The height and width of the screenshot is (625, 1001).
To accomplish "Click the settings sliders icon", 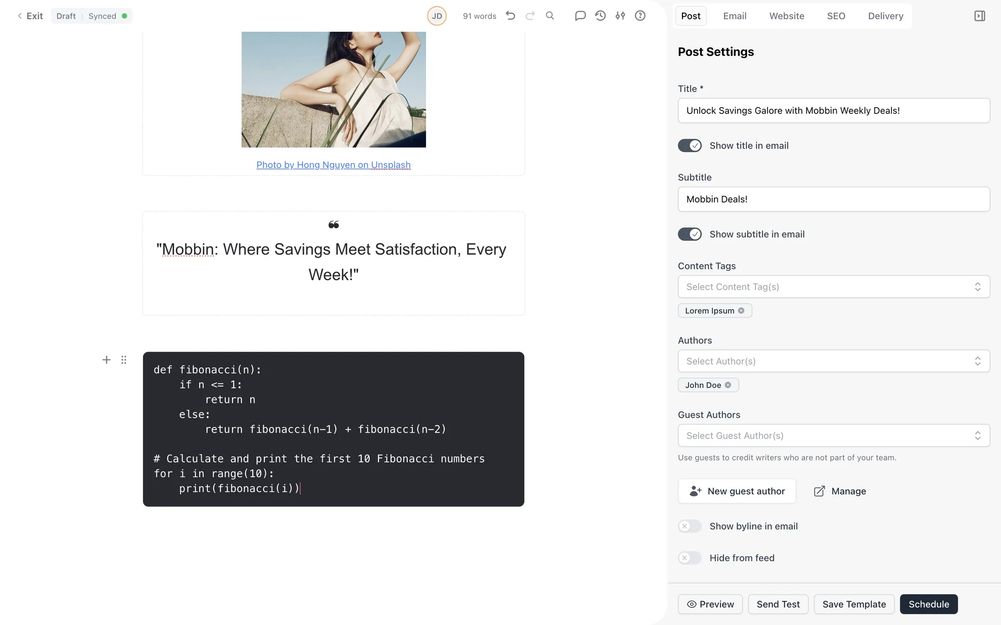I will pyautogui.click(x=620, y=16).
